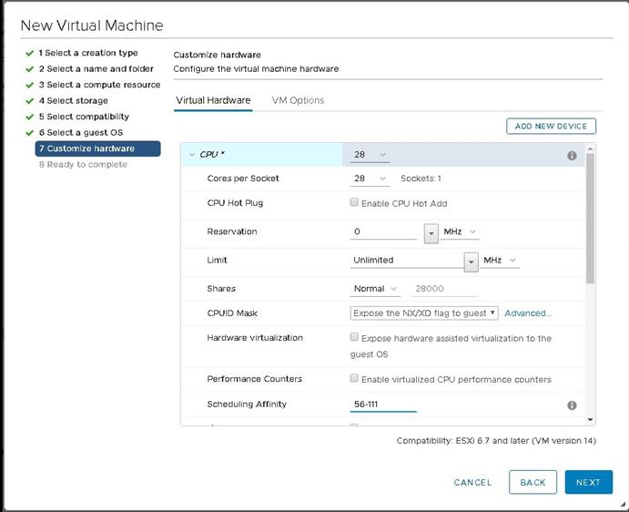Screen dimensions: 629x512
Task: Go to step 3 Select a compute resource
Action: [x=99, y=85]
